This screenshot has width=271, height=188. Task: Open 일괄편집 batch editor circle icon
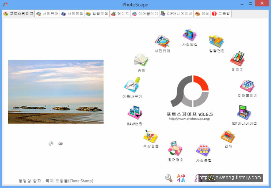[216, 41]
